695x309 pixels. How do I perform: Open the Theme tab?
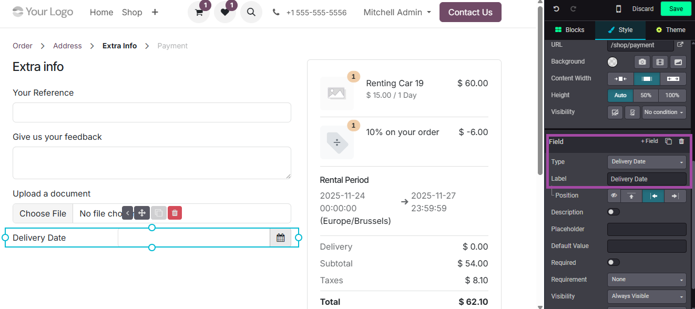point(670,30)
